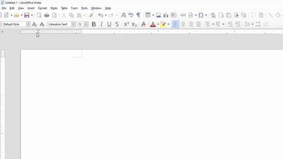Increase paragraph indent
Image resolution: width=283 pixels, height=159 pixels.
click(x=230, y=24)
